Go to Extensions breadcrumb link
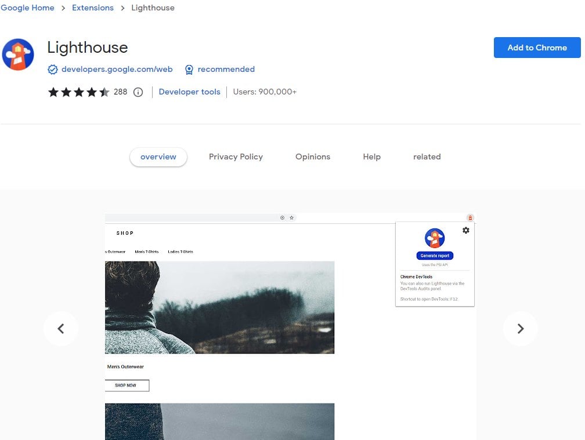Image resolution: width=585 pixels, height=440 pixels. pyautogui.click(x=93, y=8)
